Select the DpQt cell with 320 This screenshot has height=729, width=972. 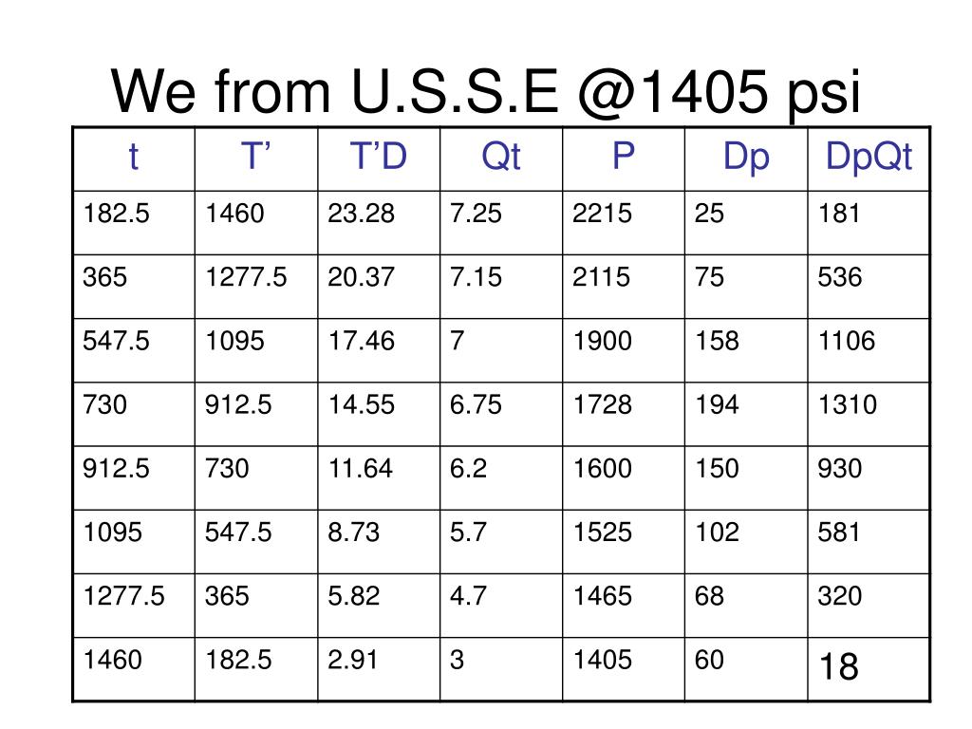tap(869, 606)
